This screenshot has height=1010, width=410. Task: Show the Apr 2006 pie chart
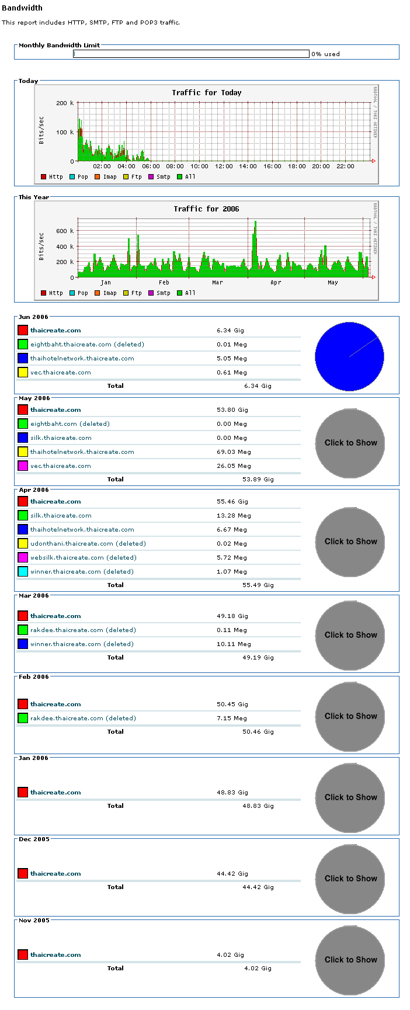[x=350, y=542]
